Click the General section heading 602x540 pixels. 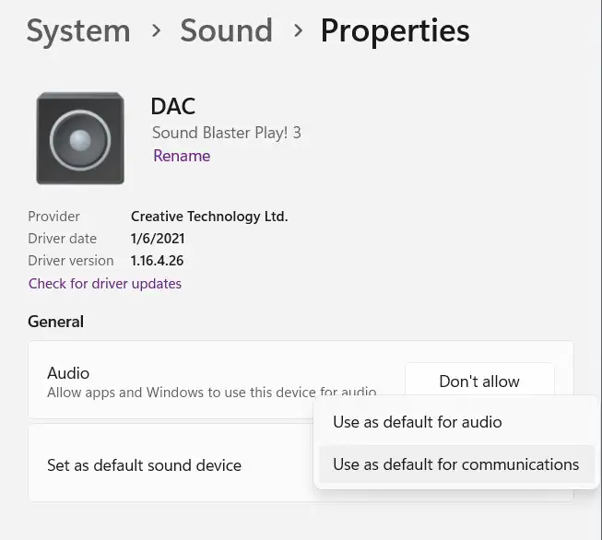pyautogui.click(x=55, y=322)
